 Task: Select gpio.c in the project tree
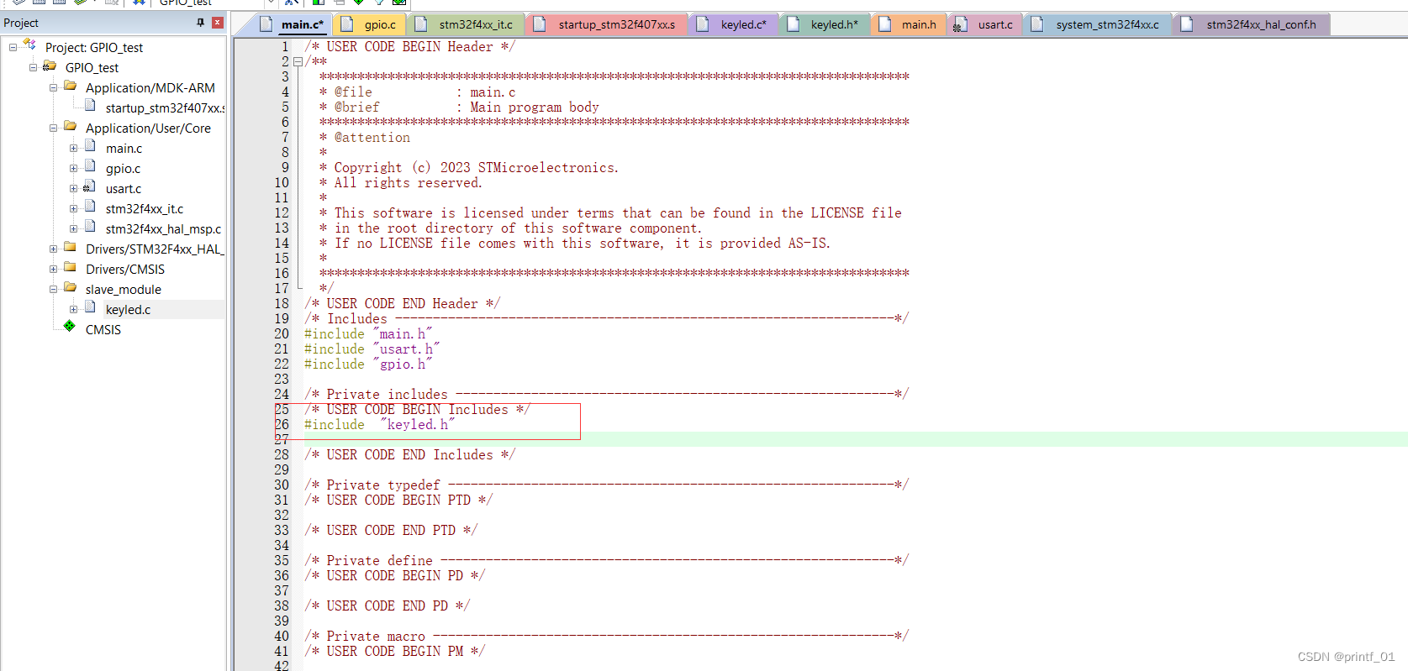(x=123, y=169)
